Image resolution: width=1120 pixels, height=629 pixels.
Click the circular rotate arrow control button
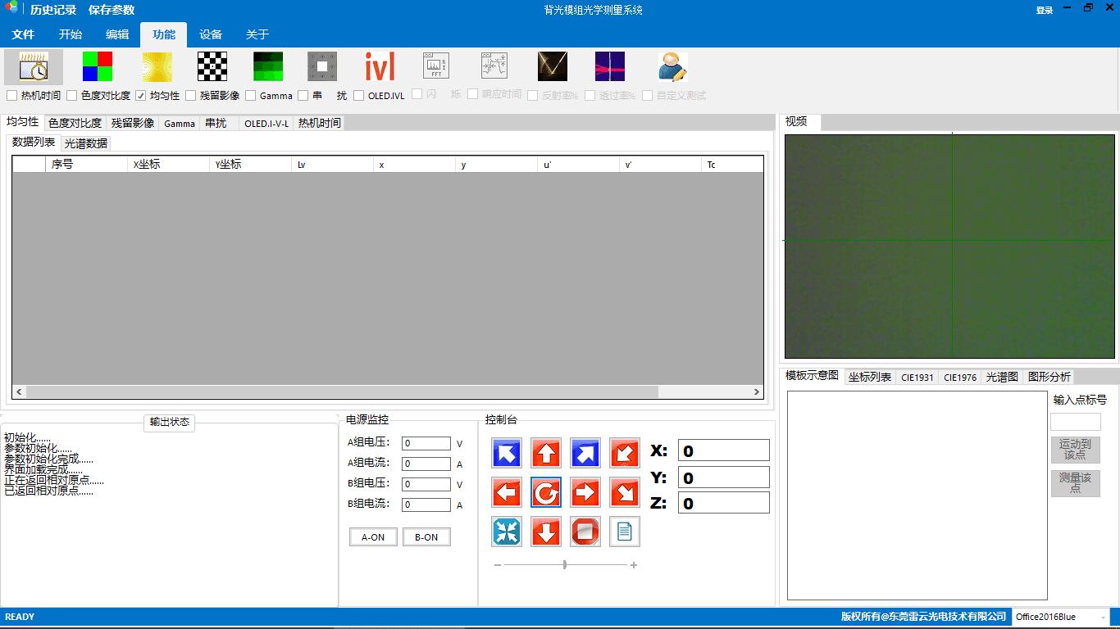click(x=546, y=493)
